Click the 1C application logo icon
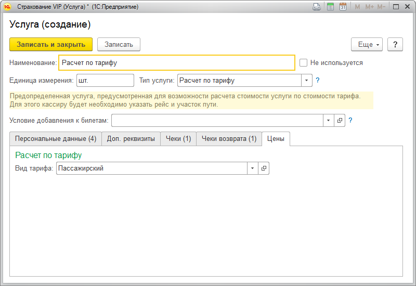416x286 pixels. (x=8, y=7)
